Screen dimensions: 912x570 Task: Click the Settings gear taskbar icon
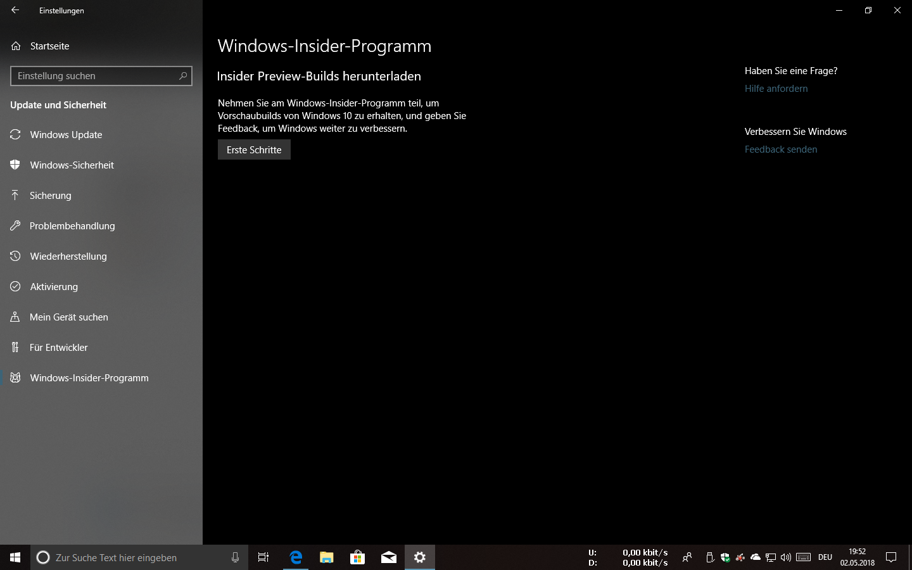point(419,557)
